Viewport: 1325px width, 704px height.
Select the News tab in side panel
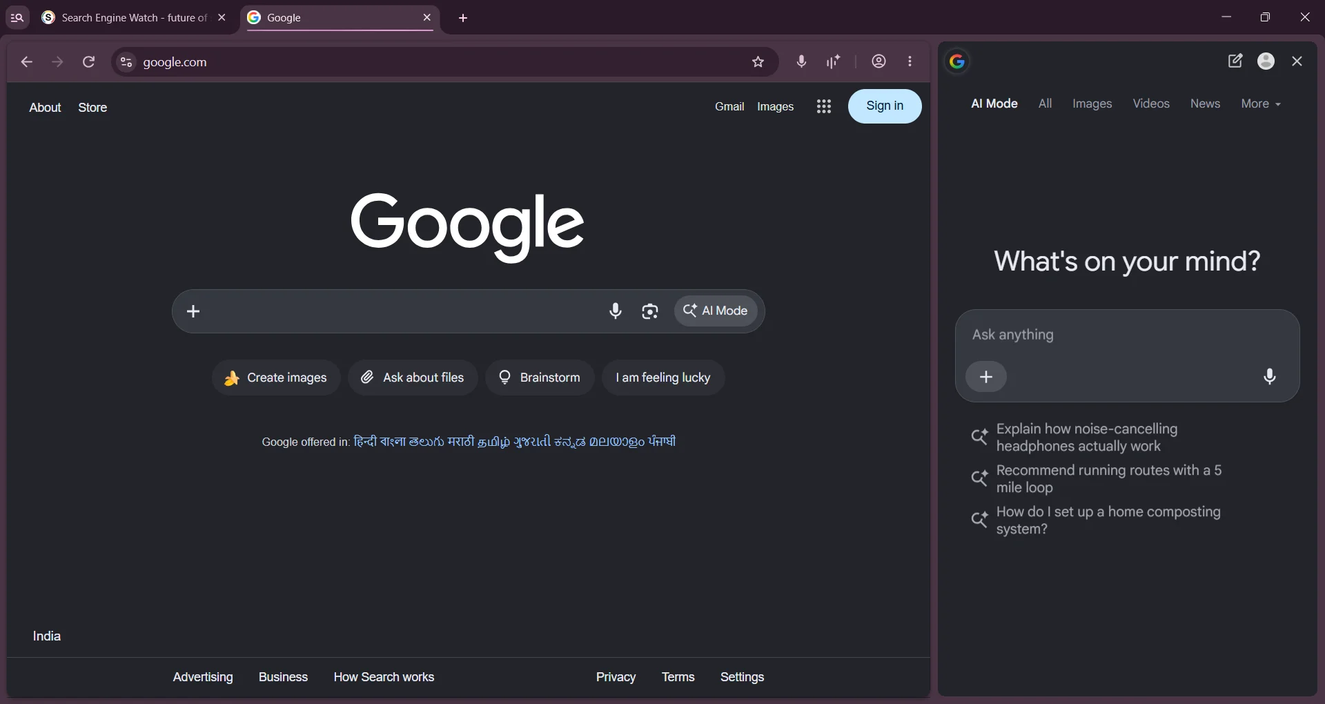pos(1206,104)
